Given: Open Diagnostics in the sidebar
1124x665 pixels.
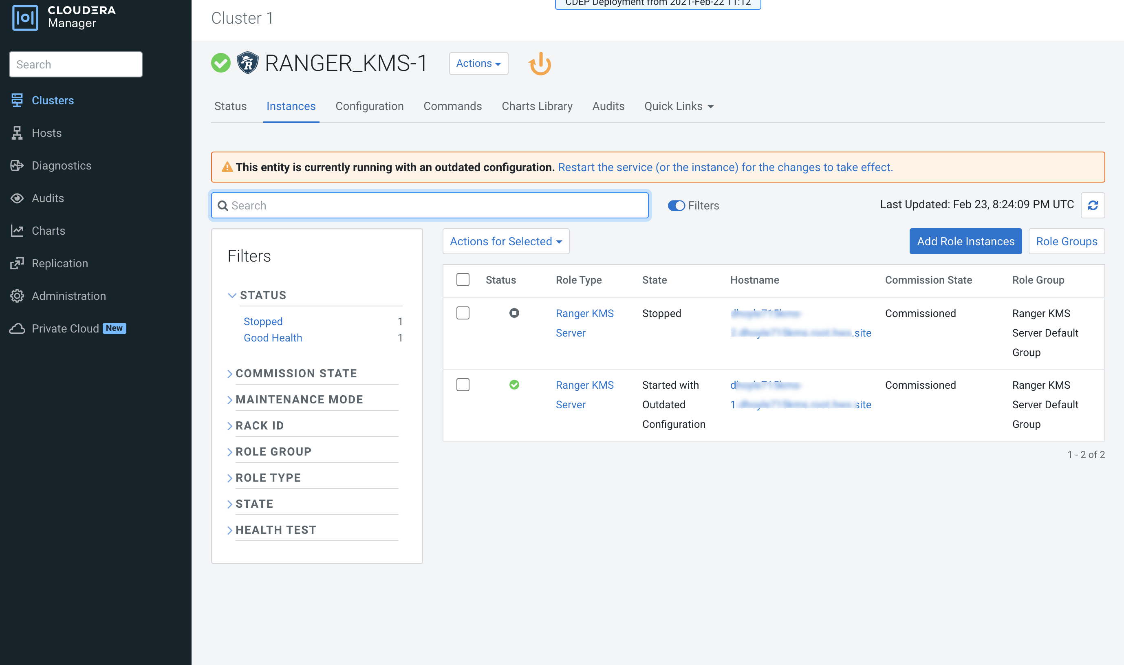Looking at the screenshot, I should tap(62, 166).
